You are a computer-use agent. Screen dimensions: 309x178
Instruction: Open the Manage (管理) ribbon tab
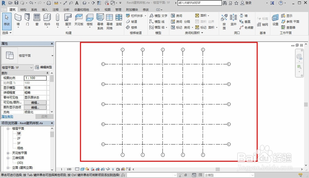tap(118, 10)
